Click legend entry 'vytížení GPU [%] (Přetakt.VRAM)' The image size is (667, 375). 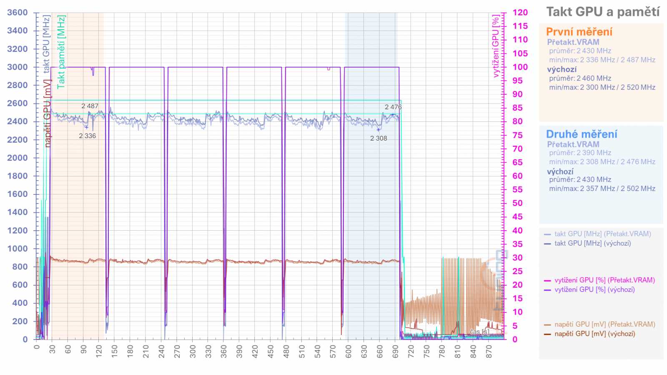point(604,280)
